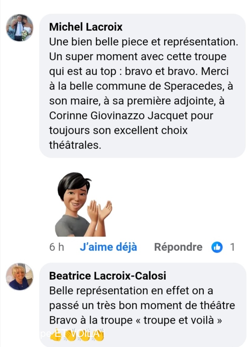Click the "6 h" comment timestamp
252x347 pixels.
pyautogui.click(x=56, y=247)
